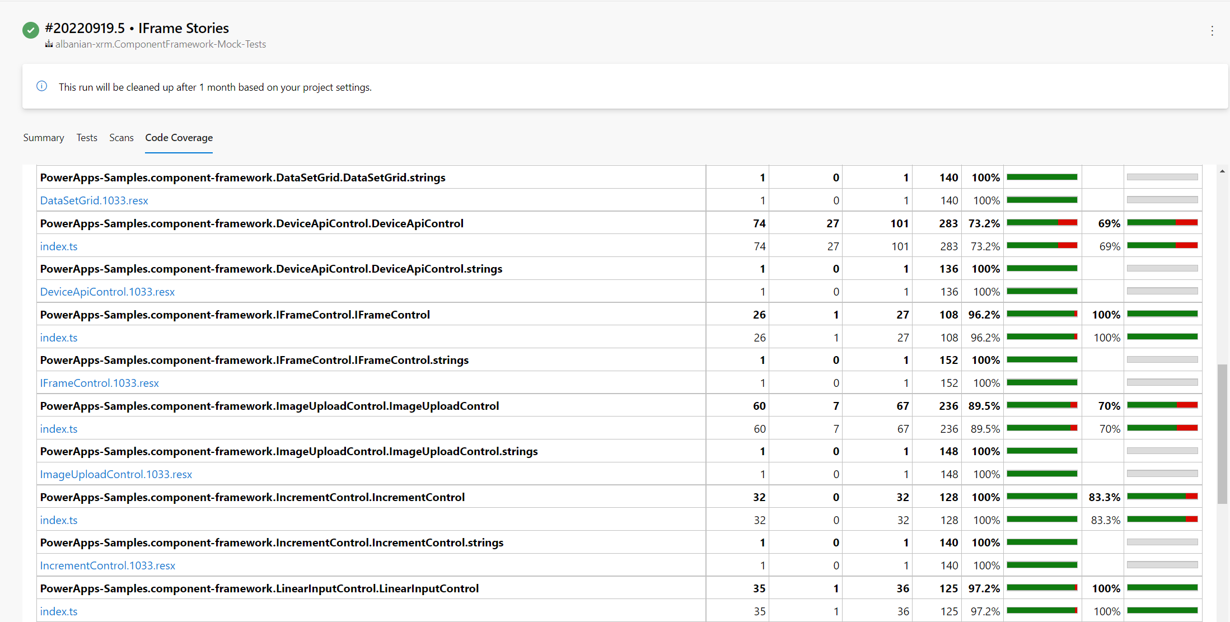Open index.ts under DeviceApiControl
The image size is (1230, 622).
(59, 246)
